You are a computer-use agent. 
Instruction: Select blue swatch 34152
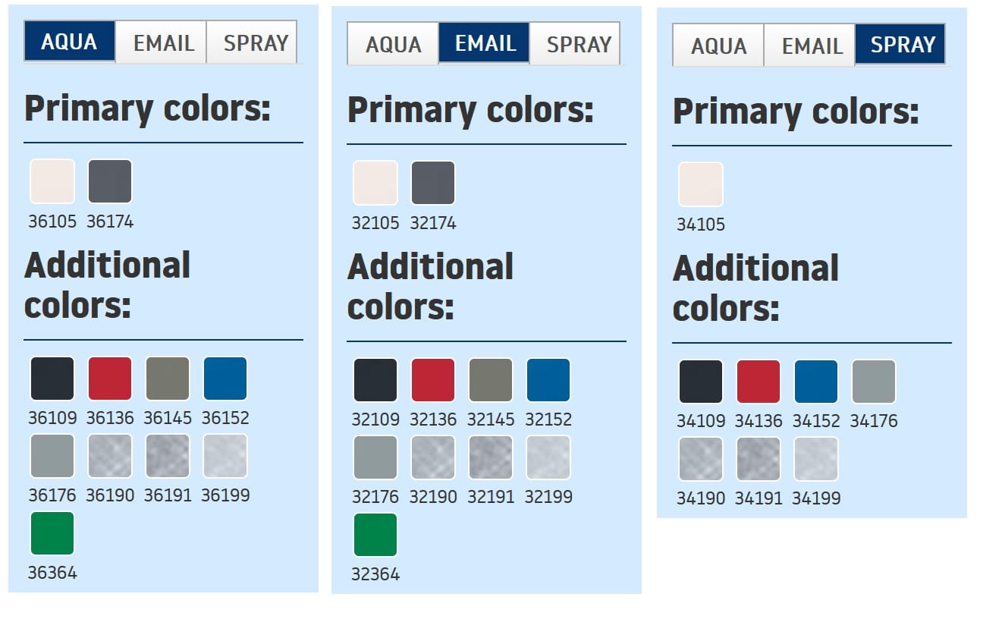tap(816, 382)
